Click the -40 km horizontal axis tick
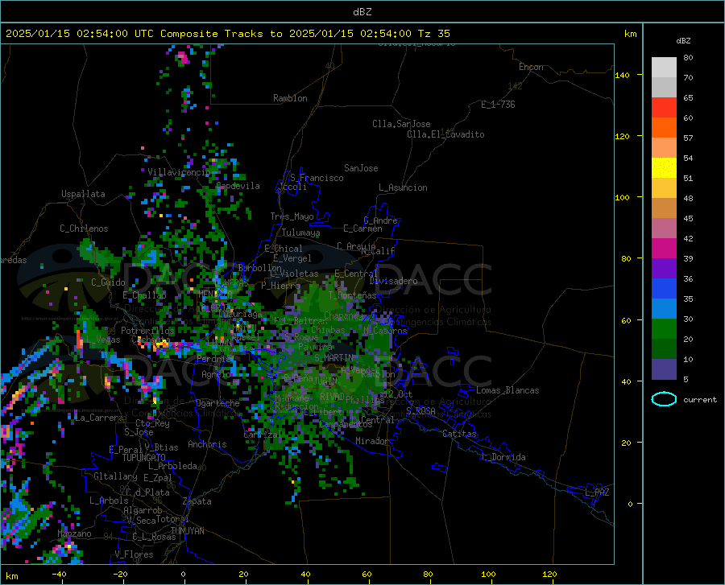Image resolution: width=725 pixels, height=585 pixels. 59,575
